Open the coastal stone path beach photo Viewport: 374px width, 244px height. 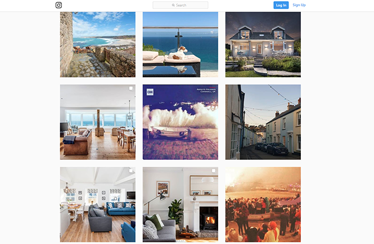pos(97,44)
